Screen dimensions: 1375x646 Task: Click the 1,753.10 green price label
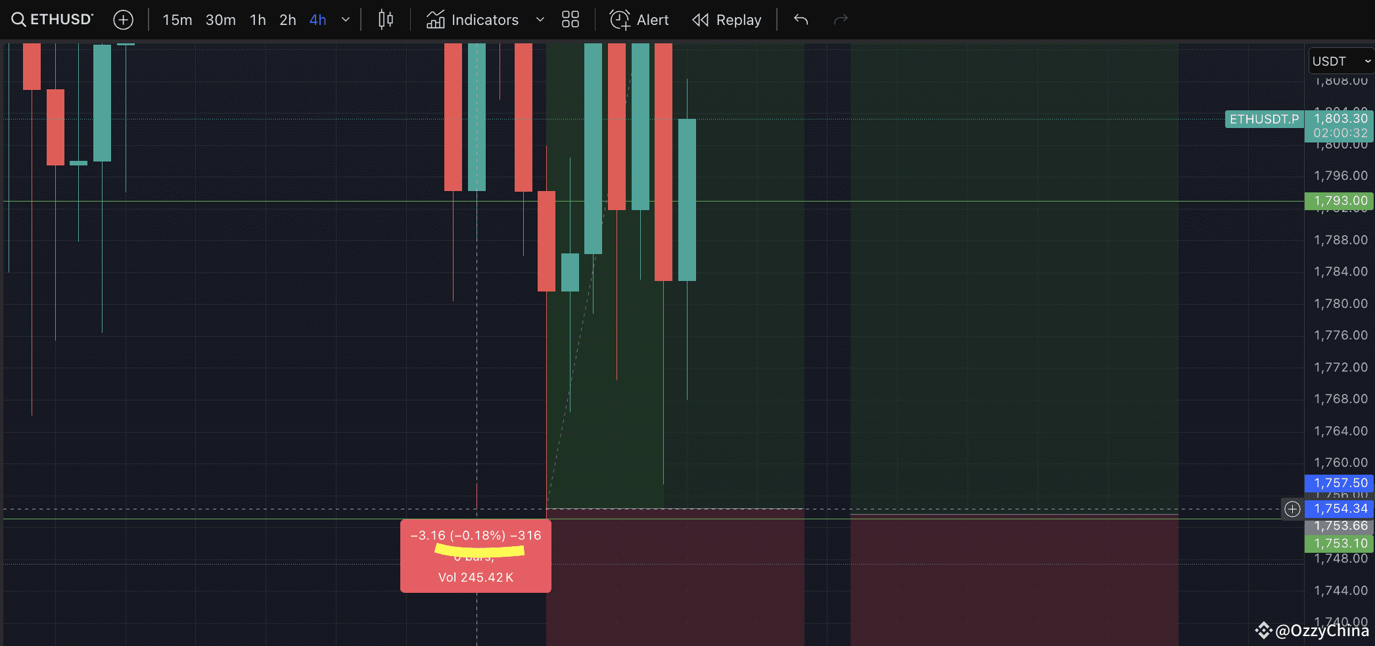(x=1340, y=543)
